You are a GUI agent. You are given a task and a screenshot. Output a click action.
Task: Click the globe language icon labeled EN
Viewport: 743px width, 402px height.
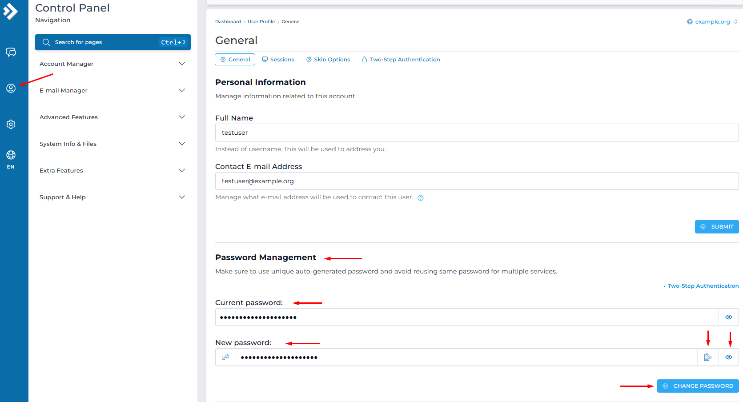(x=11, y=159)
